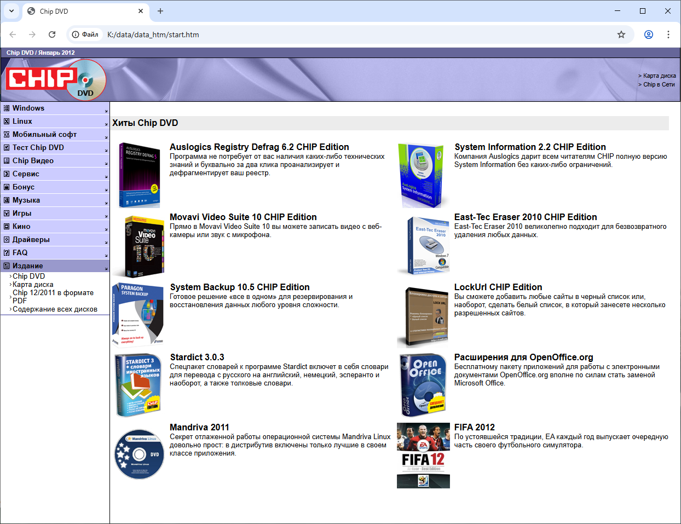Click the FAQ question mark icon
681x524 pixels.
(7, 253)
